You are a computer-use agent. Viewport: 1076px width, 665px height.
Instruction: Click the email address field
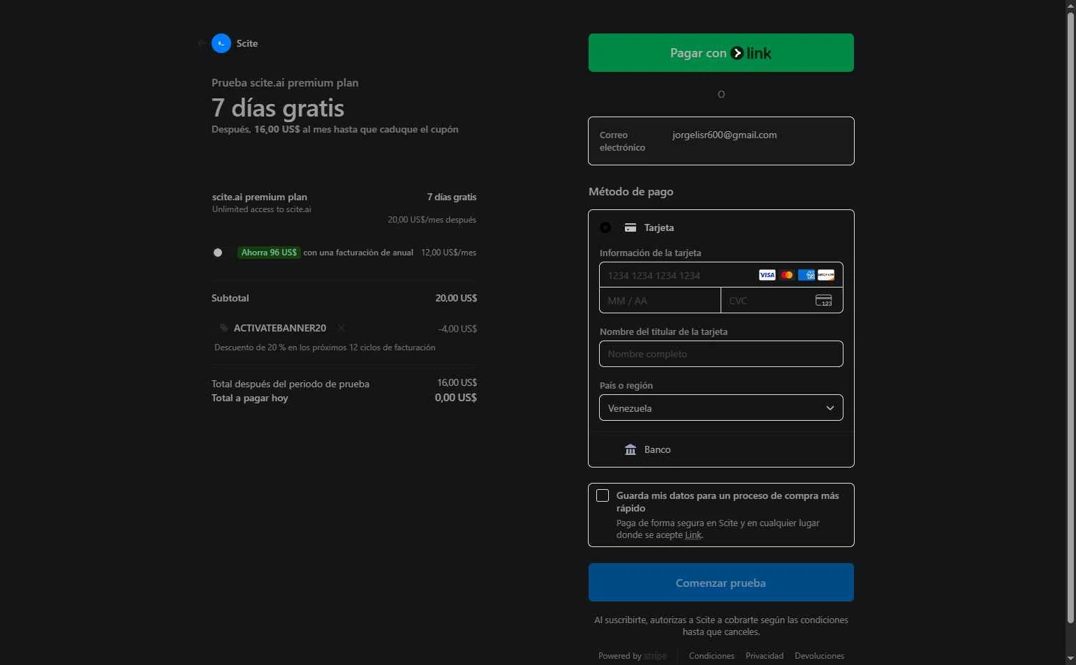721,141
